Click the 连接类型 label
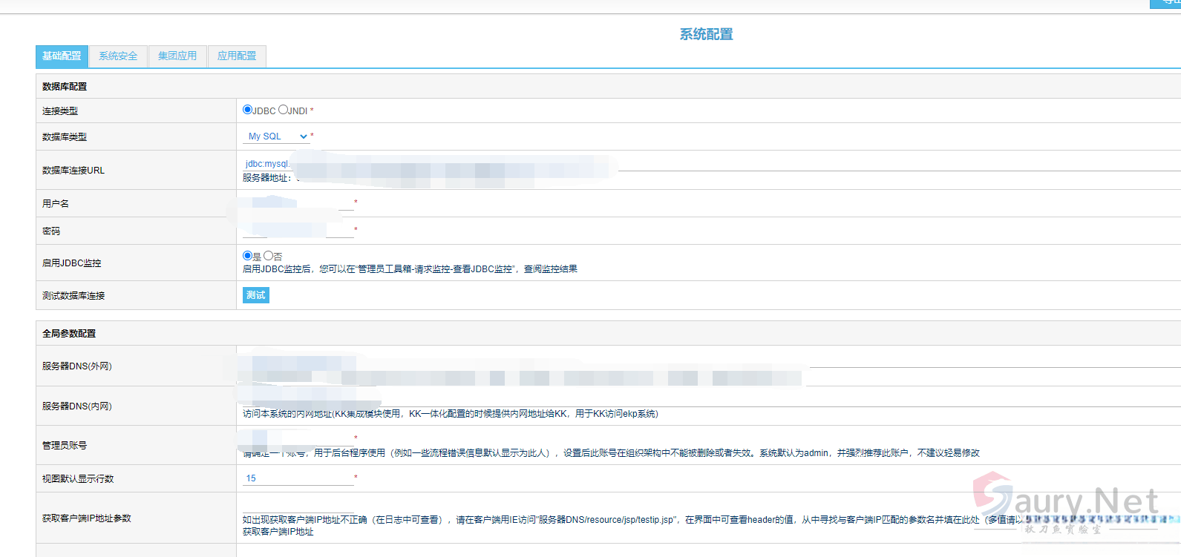This screenshot has height=557, width=1181. click(60, 111)
